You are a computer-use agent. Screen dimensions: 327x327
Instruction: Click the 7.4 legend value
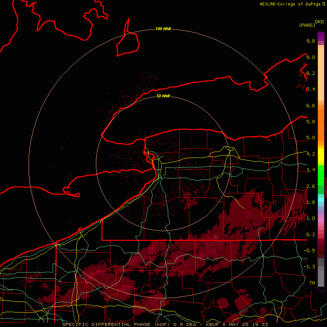(x=311, y=89)
